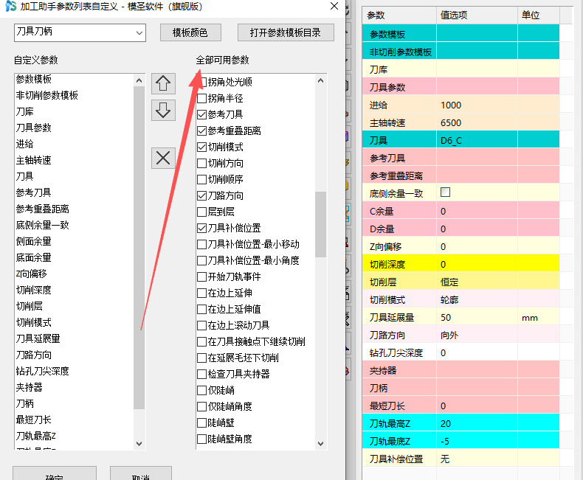Enable the 陡峭壁 checkbox

click(x=202, y=422)
